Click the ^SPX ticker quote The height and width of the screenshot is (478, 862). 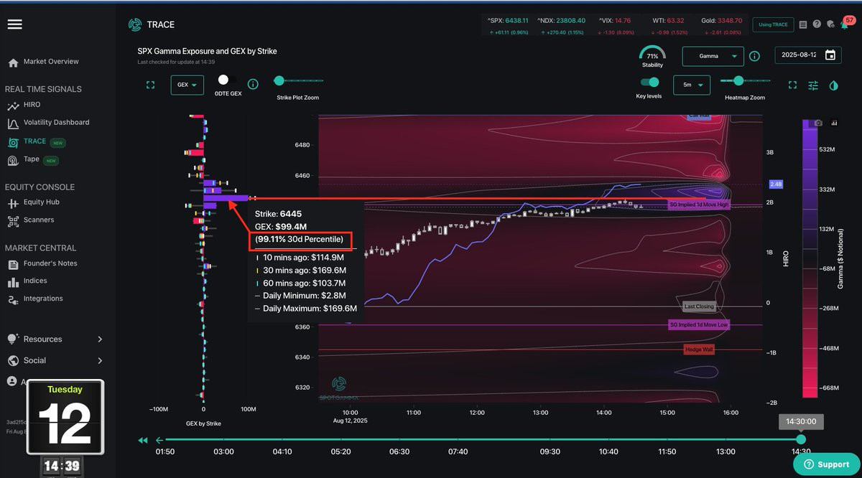507,26
